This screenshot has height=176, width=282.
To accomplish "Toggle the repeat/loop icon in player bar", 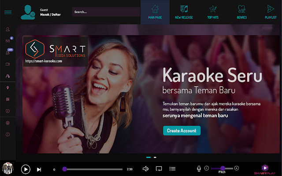I will [159, 169].
